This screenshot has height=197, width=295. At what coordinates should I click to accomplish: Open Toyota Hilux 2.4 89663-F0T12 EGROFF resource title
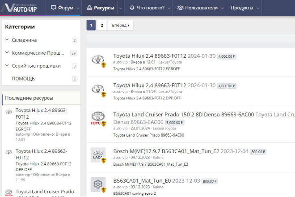(x=150, y=56)
